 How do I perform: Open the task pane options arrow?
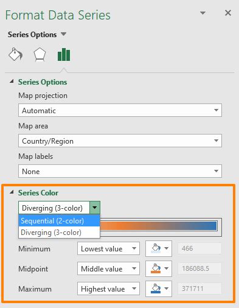point(203,13)
